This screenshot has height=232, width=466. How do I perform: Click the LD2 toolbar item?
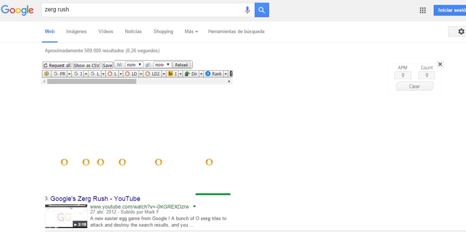pyautogui.click(x=152, y=73)
